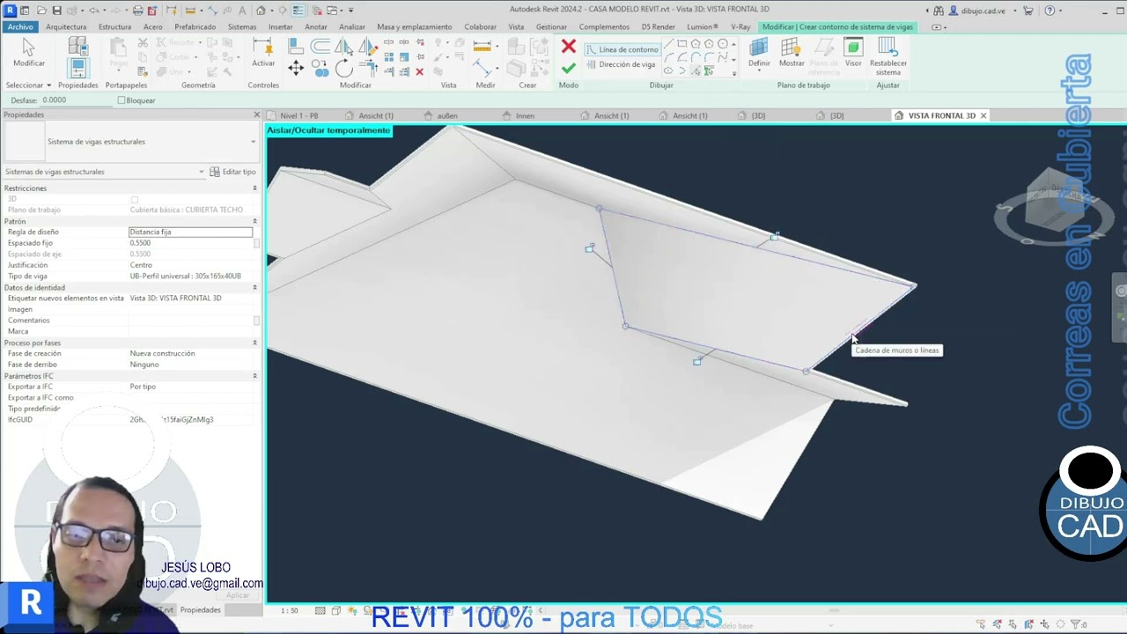The height and width of the screenshot is (634, 1127).
Task: Open the Help question mark icon
Action: (x=1049, y=11)
